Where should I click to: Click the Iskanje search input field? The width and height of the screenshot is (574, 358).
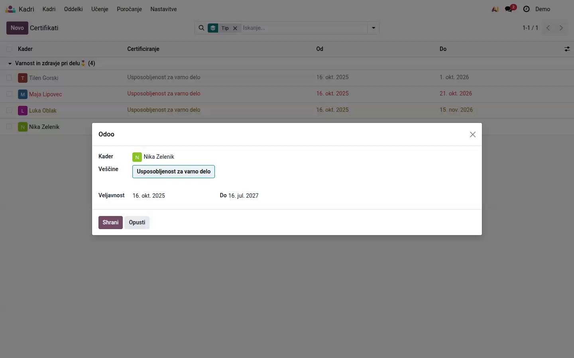[x=304, y=28]
